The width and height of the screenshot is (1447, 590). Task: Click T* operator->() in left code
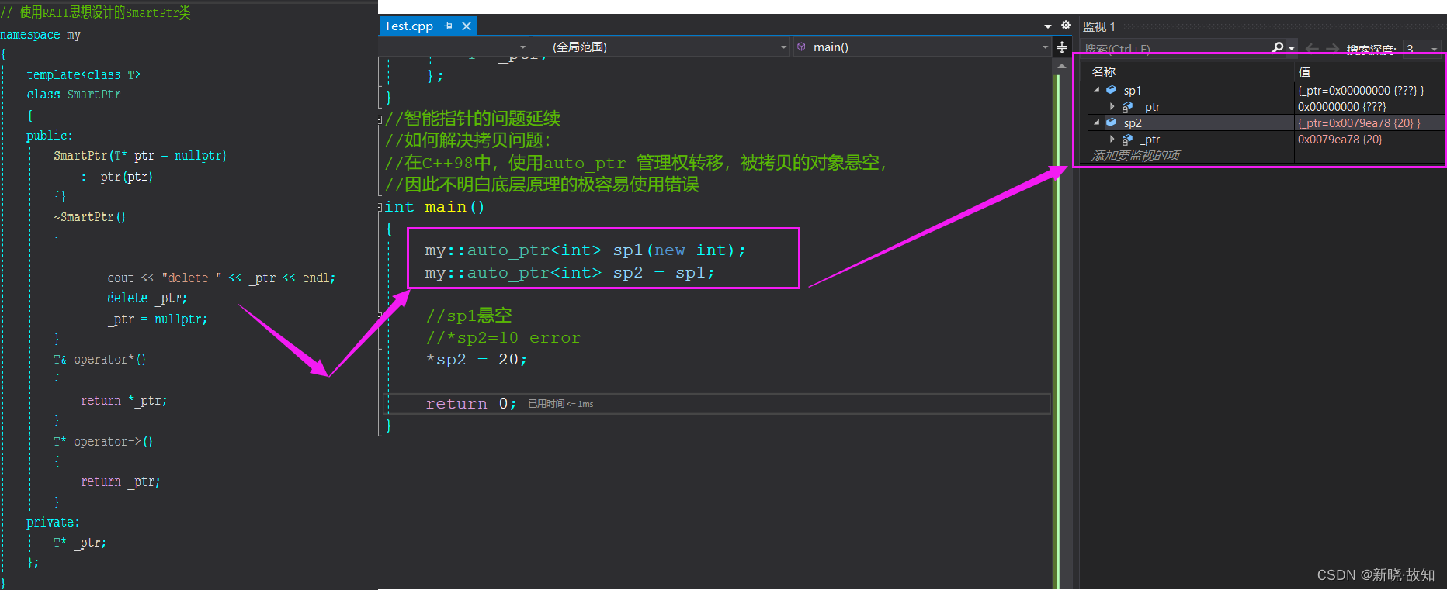point(103,442)
